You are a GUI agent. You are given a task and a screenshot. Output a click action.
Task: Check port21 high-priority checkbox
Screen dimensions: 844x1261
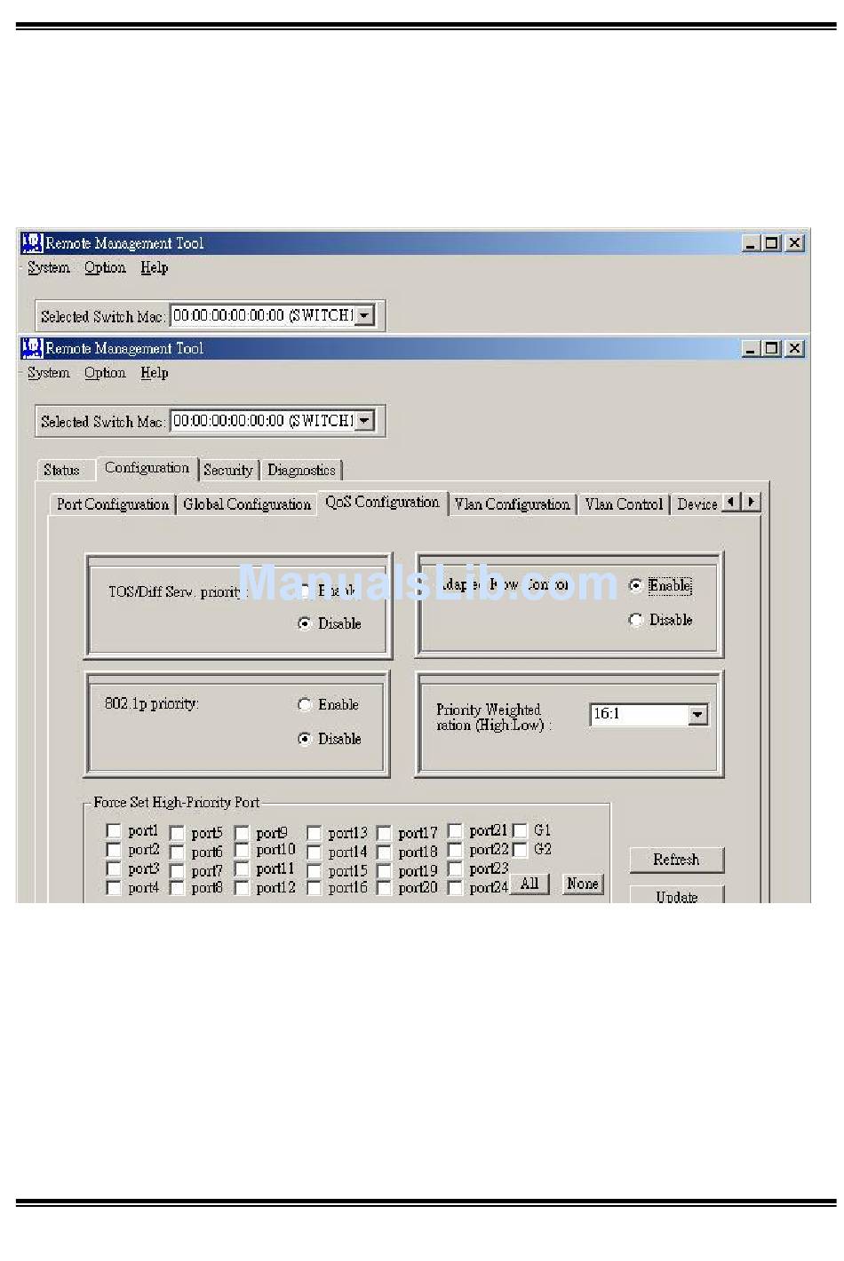click(455, 830)
